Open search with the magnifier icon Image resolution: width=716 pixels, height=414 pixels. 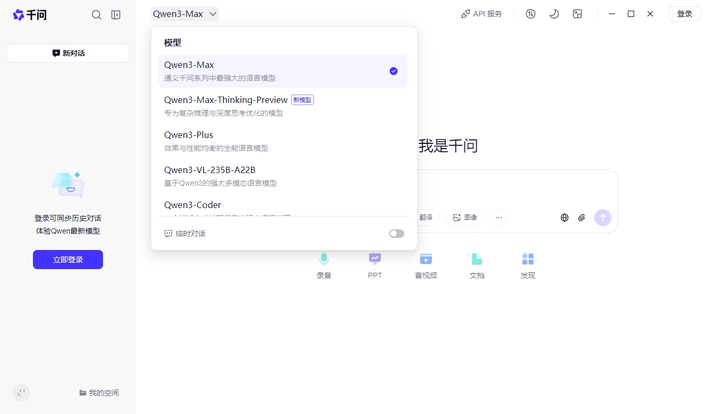click(x=96, y=15)
